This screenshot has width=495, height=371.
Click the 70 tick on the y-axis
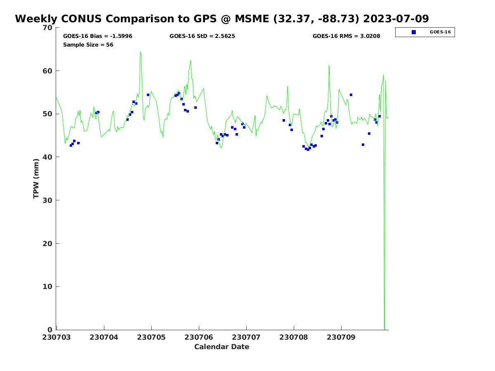pos(48,28)
